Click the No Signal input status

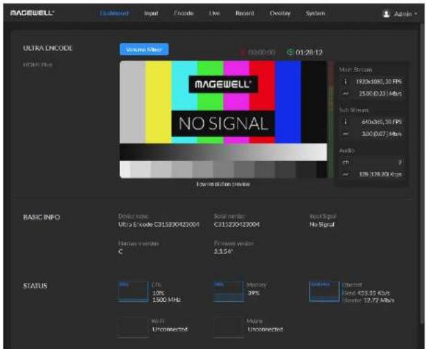322,224
